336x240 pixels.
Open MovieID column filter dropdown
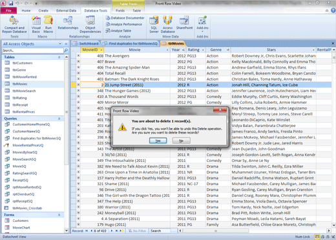(x=101, y=50)
